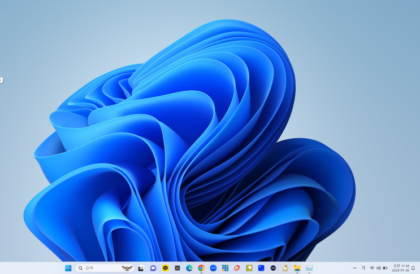Click the speaker volume tray icon
This screenshot has height=274, width=420.
tap(379, 268)
